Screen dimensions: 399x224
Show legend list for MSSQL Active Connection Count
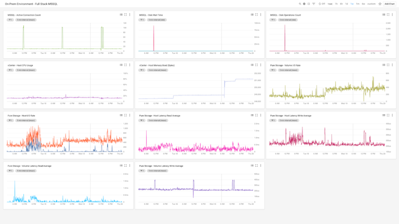[121, 15]
